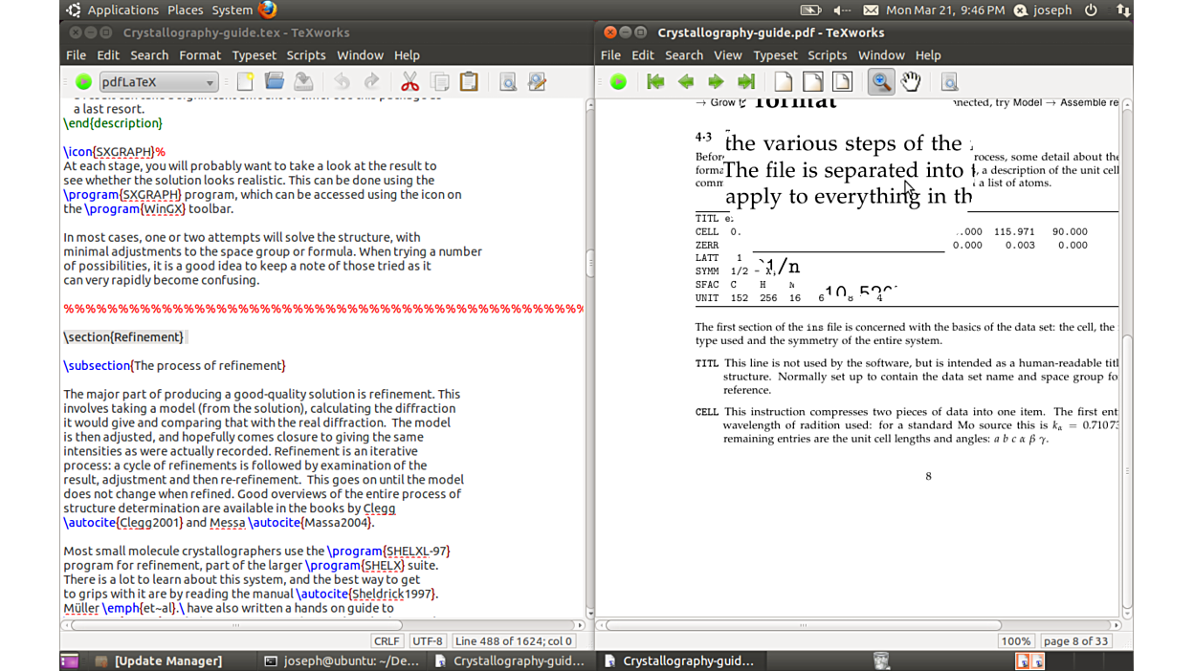Click the green Typeset button in editor toolbar

[x=83, y=82]
